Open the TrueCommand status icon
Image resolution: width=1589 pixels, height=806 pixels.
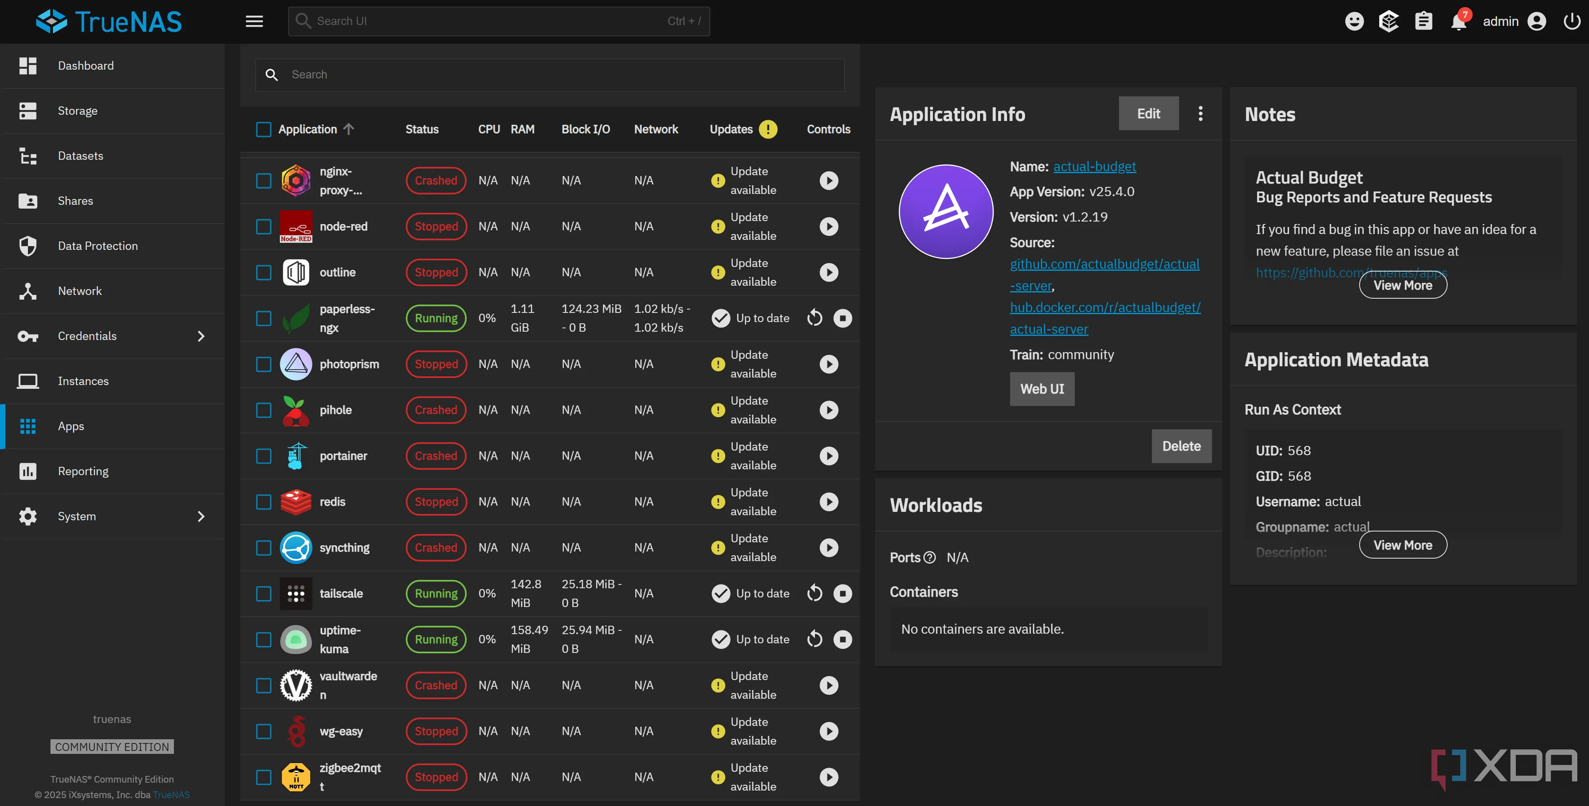coord(1388,22)
